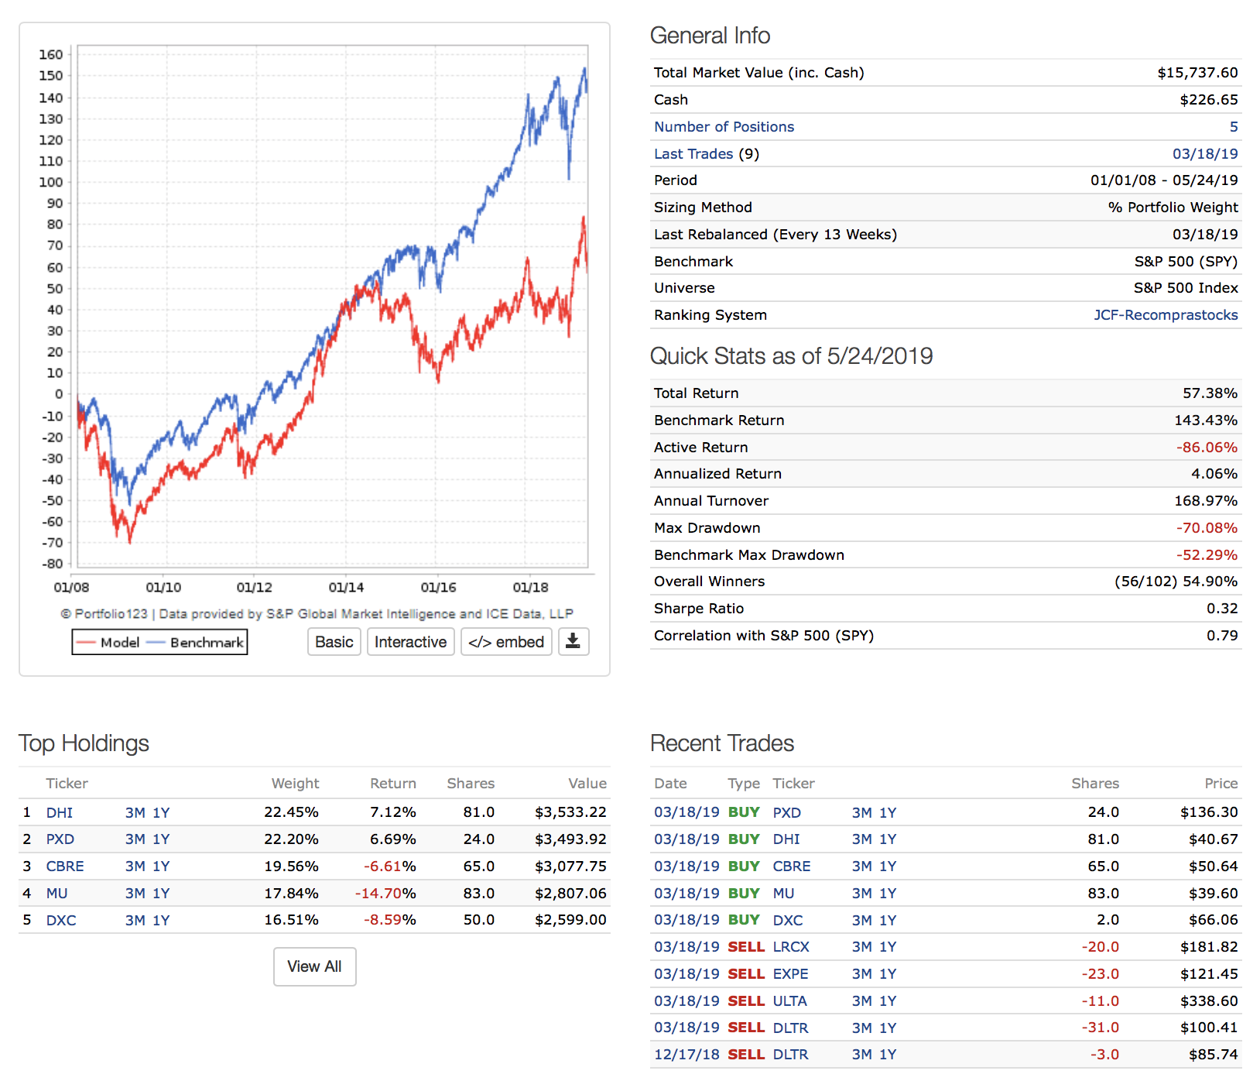
Task: Open the Last Trades link
Action: (693, 154)
